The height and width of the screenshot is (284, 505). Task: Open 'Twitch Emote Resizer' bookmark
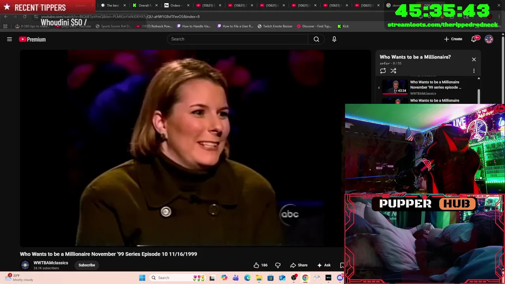click(x=275, y=26)
